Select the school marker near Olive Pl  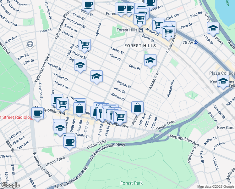(x=150, y=60)
